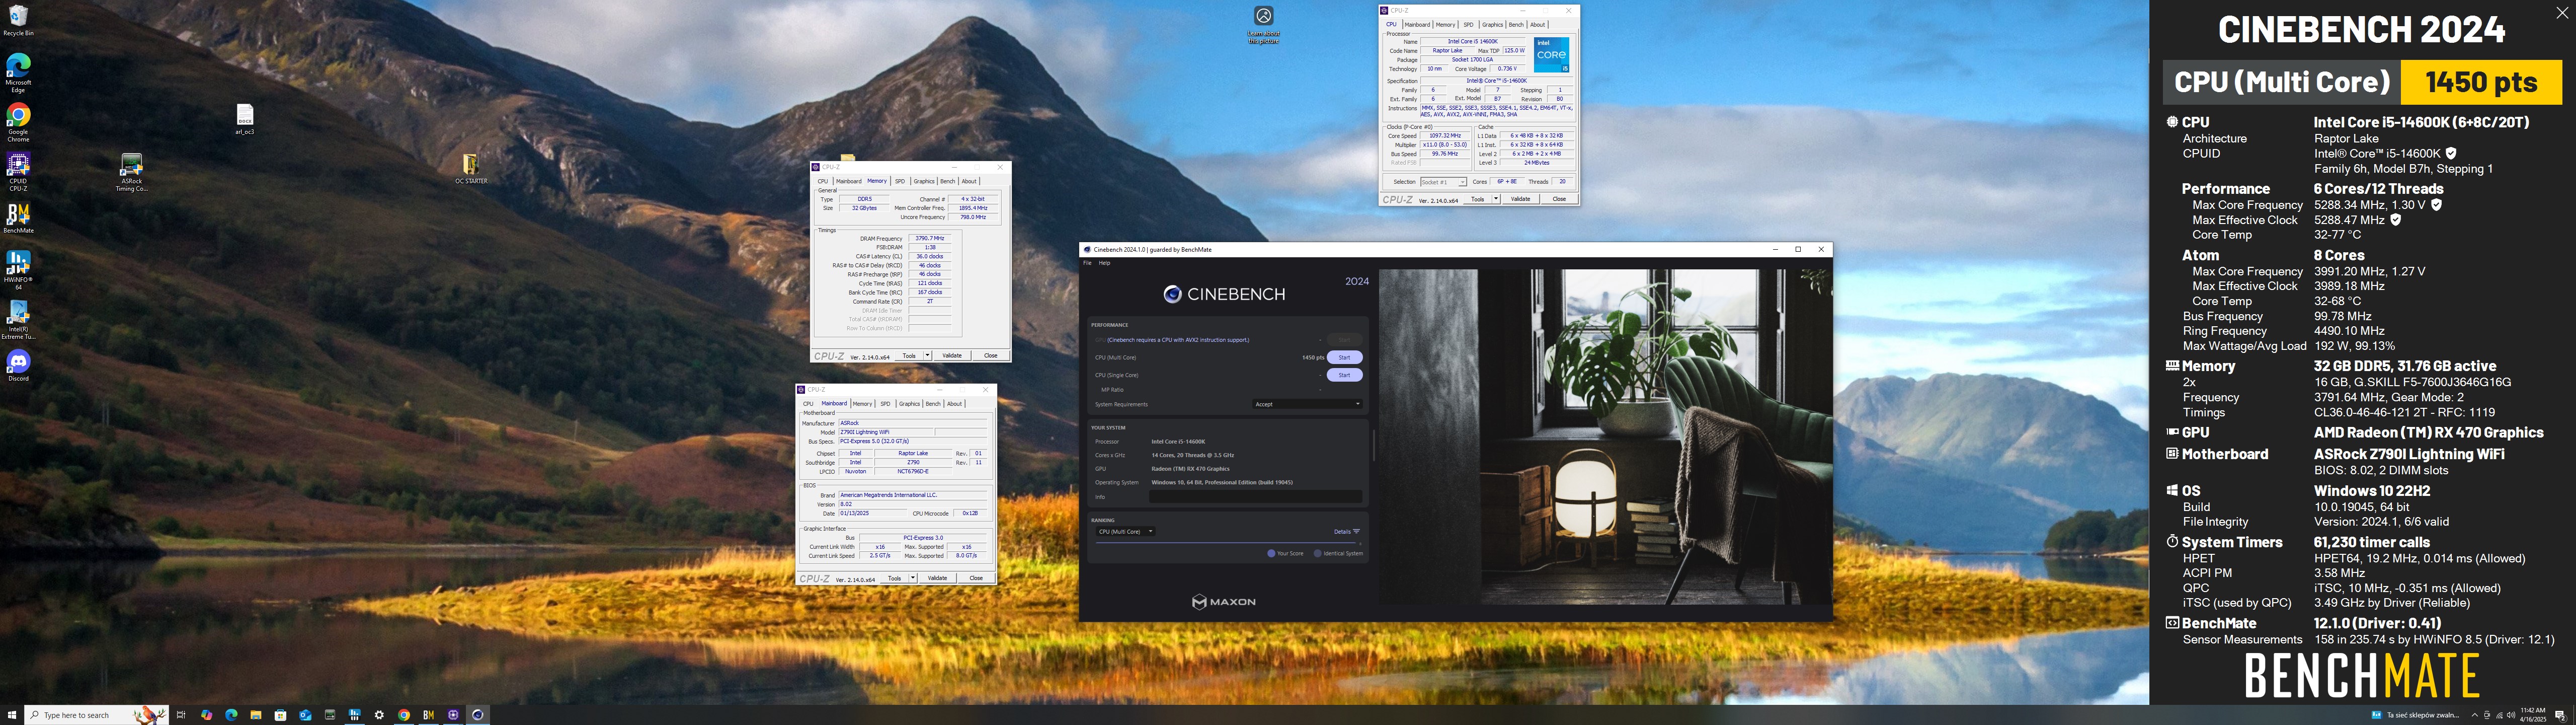Click Close in CPU-Z Mainboard window

coord(976,579)
